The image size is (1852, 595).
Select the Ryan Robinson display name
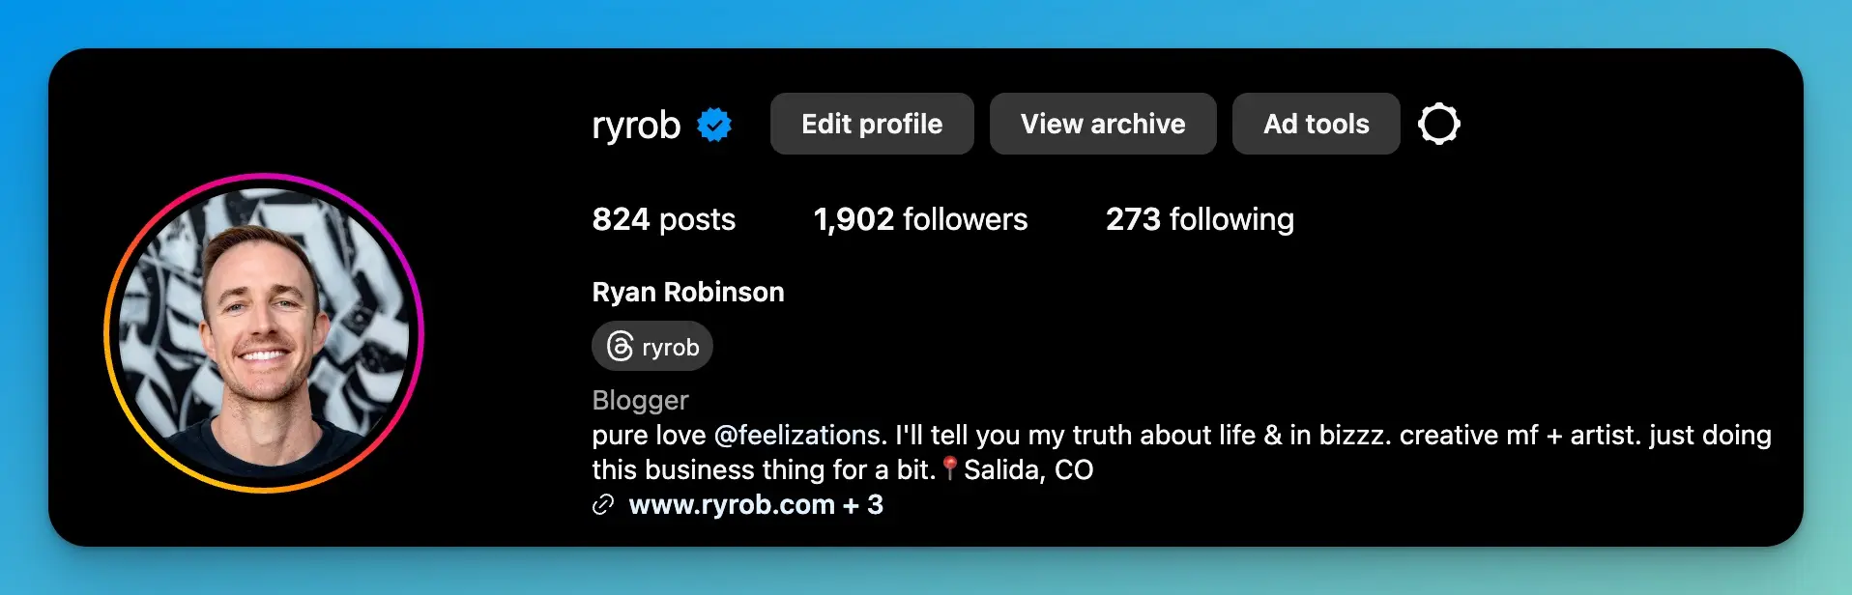[x=688, y=292]
